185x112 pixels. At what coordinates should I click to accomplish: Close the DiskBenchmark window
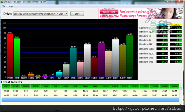pos(179,1)
